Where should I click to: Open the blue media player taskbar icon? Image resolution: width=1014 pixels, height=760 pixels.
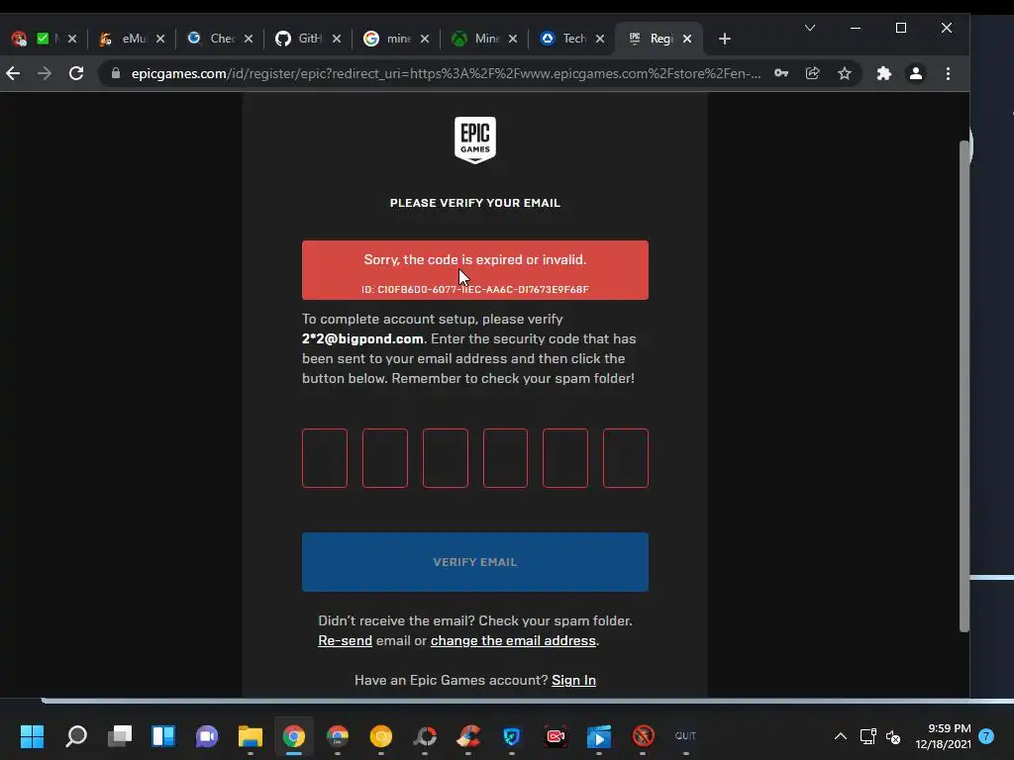pos(599,735)
